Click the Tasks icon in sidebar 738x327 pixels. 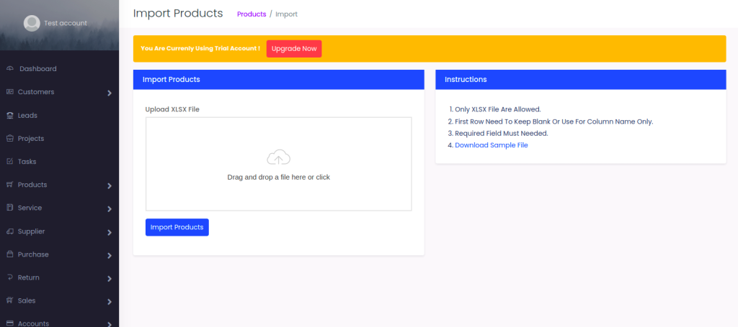coord(10,162)
